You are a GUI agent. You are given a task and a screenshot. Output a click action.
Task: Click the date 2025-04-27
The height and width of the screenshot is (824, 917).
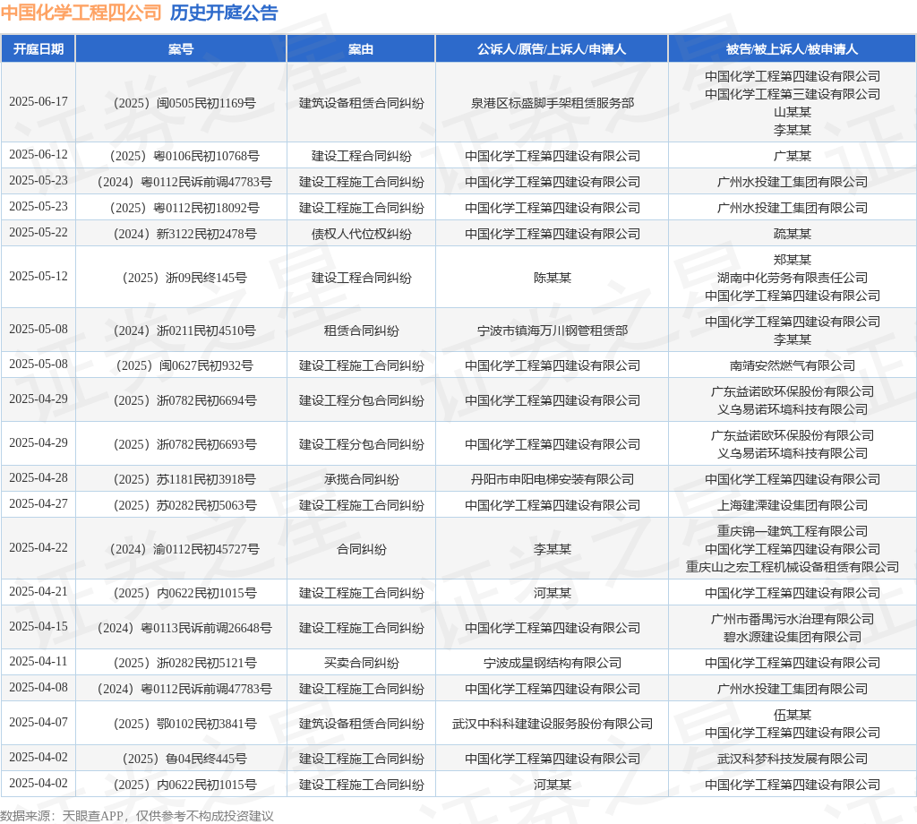click(39, 504)
